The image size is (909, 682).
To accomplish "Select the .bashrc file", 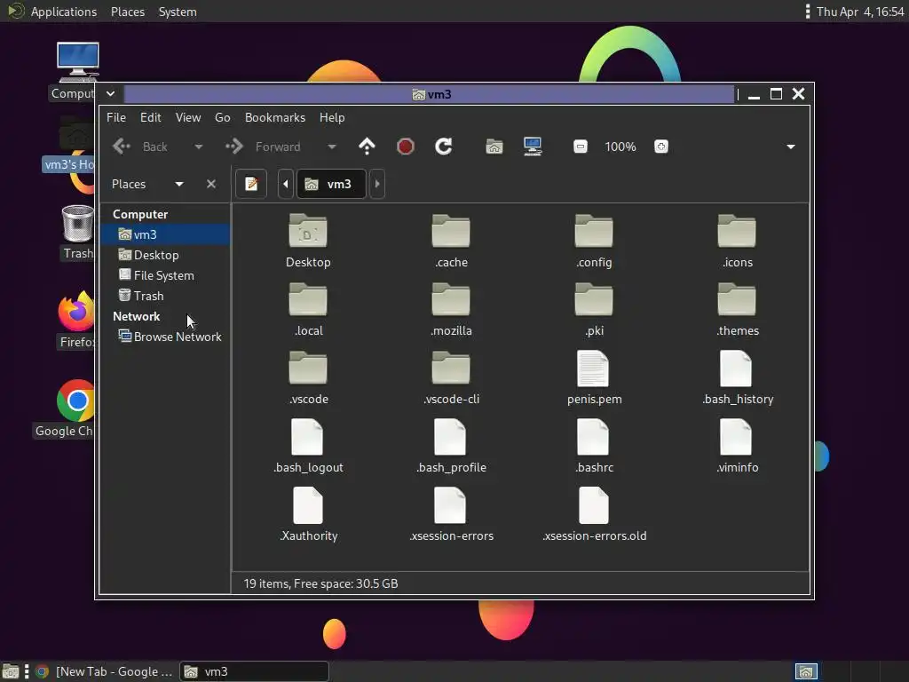I will click(x=593, y=437).
